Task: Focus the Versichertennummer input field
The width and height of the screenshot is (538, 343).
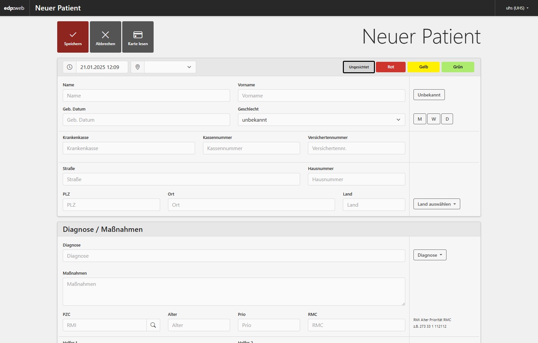Action: click(x=357, y=148)
